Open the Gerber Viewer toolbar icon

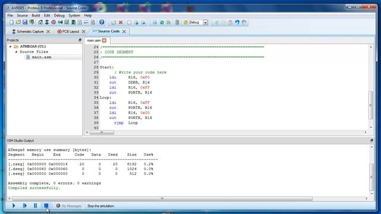coord(67,23)
